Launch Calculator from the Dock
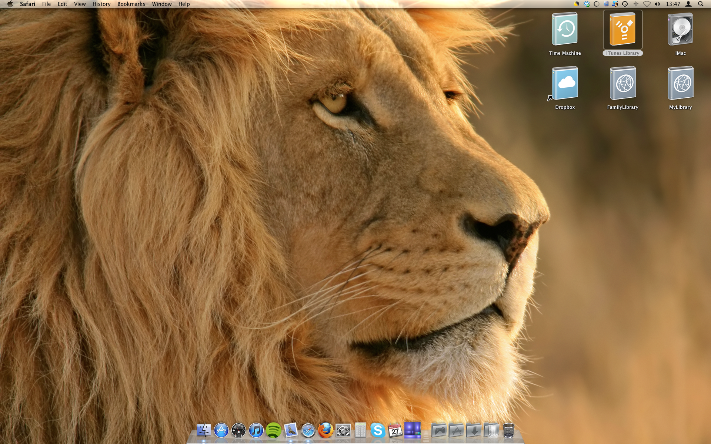The height and width of the screenshot is (444, 711). [x=360, y=430]
